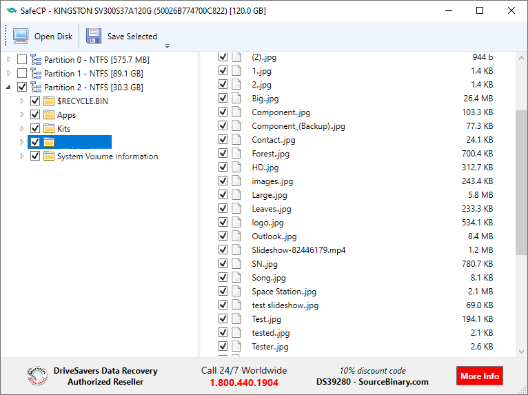528x395 pixels.
Task: Expand the Partition 0 tree node
Action: (x=9, y=59)
